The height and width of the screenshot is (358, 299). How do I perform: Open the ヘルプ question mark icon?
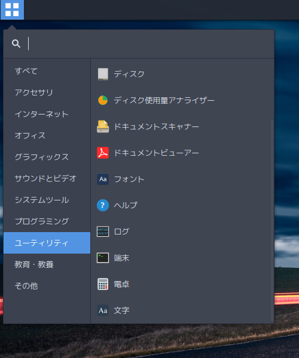103,205
